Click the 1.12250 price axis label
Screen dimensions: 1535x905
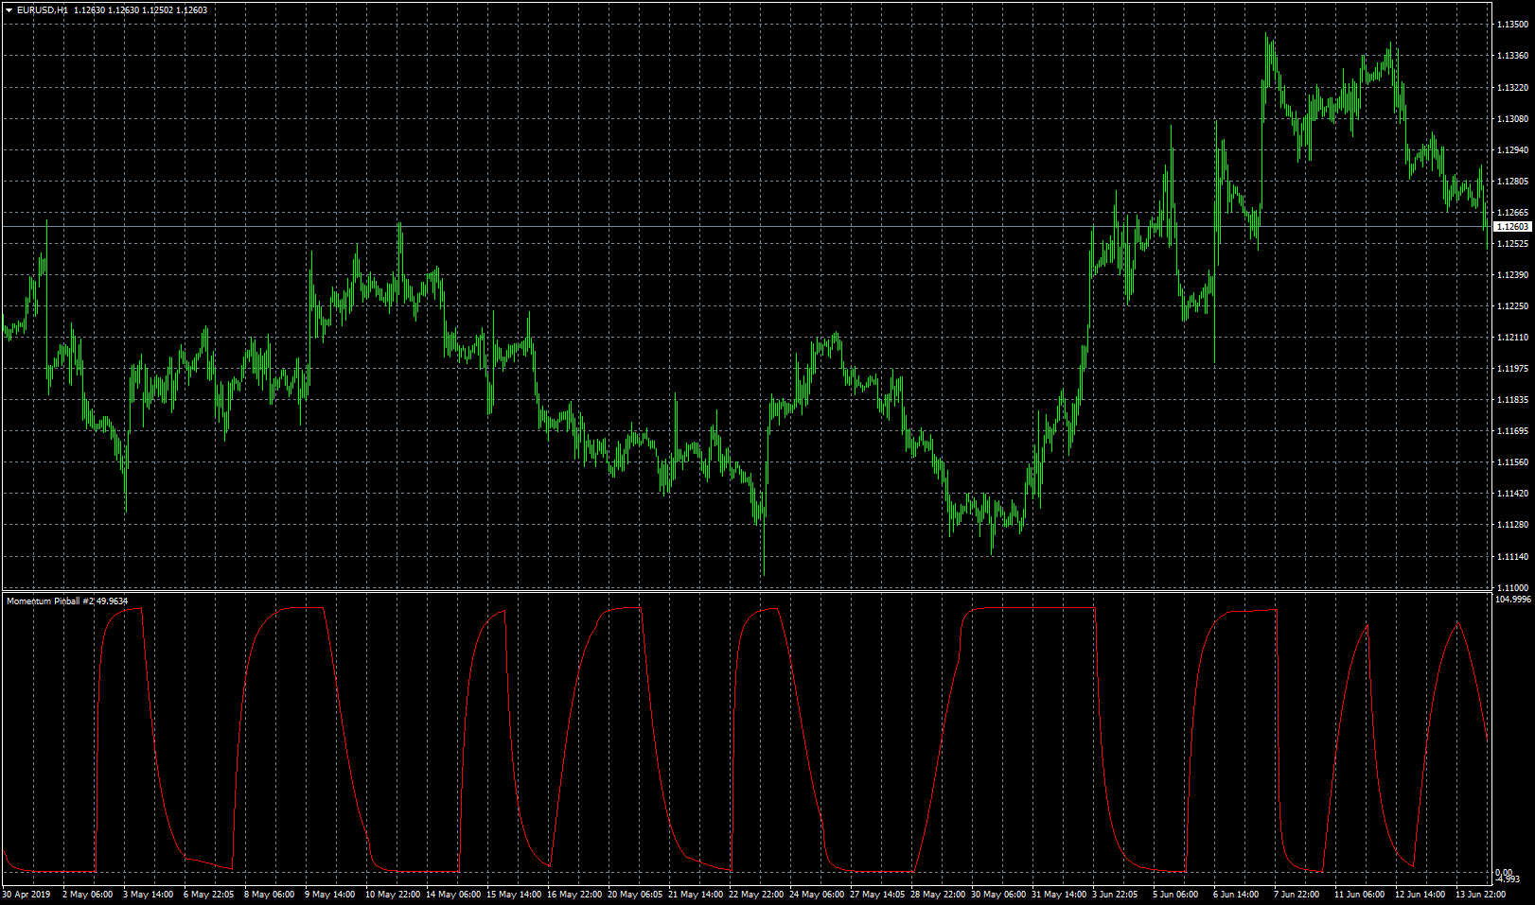coord(1512,306)
